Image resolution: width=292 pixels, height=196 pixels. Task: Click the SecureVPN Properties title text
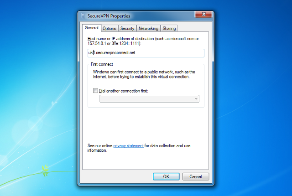coord(109,16)
